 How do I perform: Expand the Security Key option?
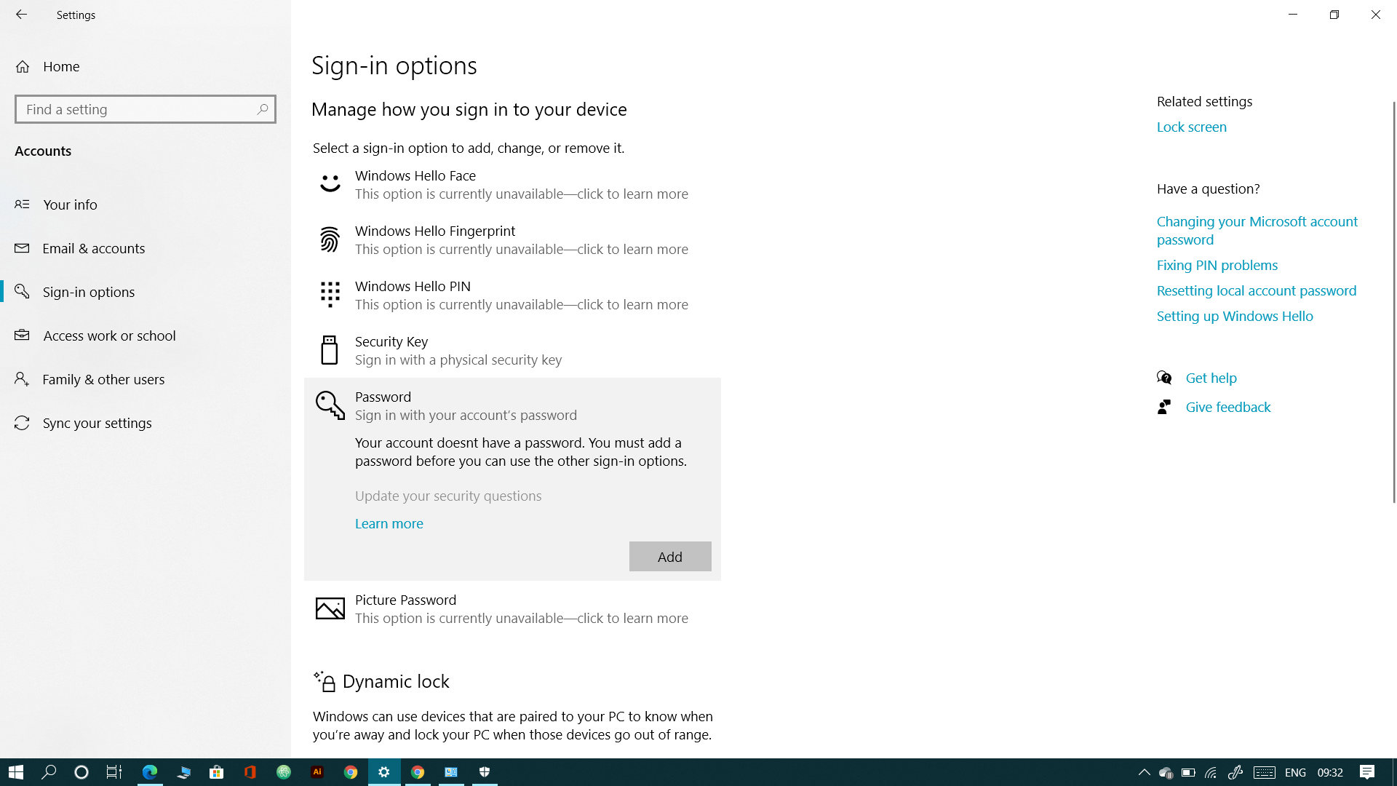coord(512,350)
